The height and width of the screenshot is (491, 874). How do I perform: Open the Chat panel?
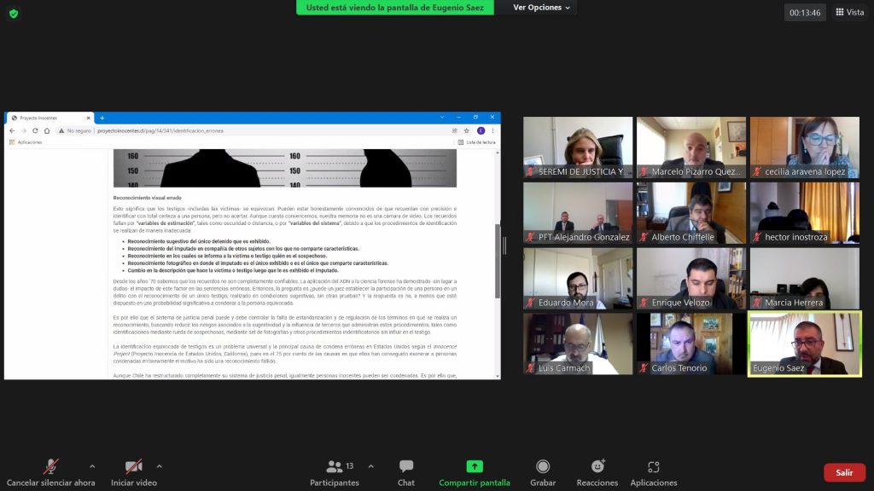[405, 472]
